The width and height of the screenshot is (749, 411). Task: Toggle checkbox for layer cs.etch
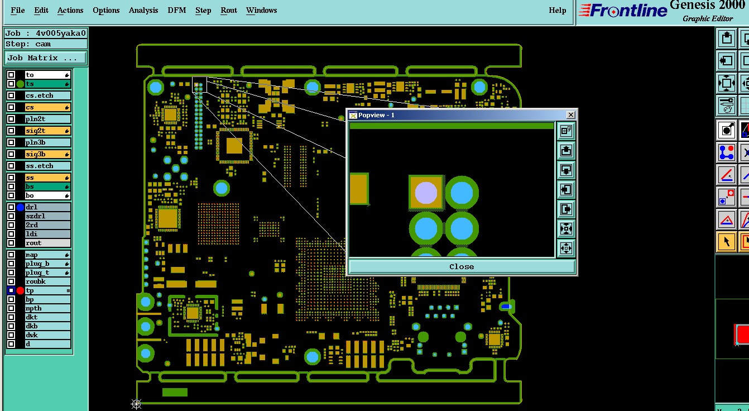[11, 95]
